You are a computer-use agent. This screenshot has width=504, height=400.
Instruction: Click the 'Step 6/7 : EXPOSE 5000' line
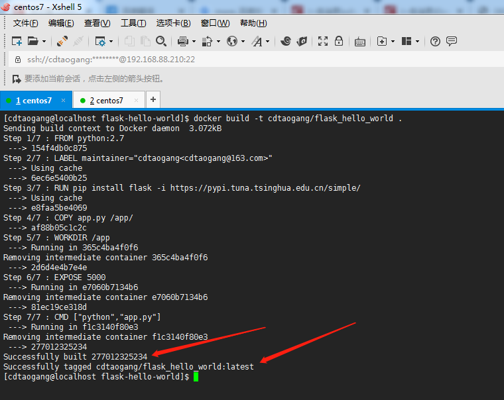54,277
